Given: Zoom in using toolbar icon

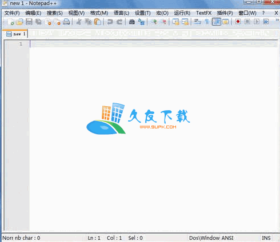Looking at the screenshot, I should click(x=154, y=22).
